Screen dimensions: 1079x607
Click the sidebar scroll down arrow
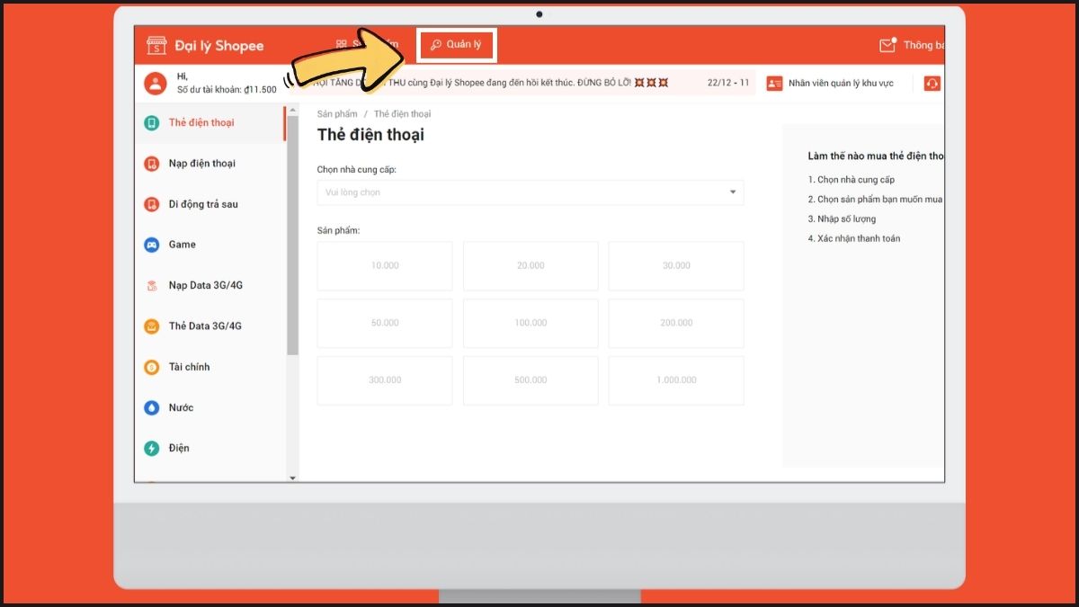pyautogui.click(x=292, y=478)
